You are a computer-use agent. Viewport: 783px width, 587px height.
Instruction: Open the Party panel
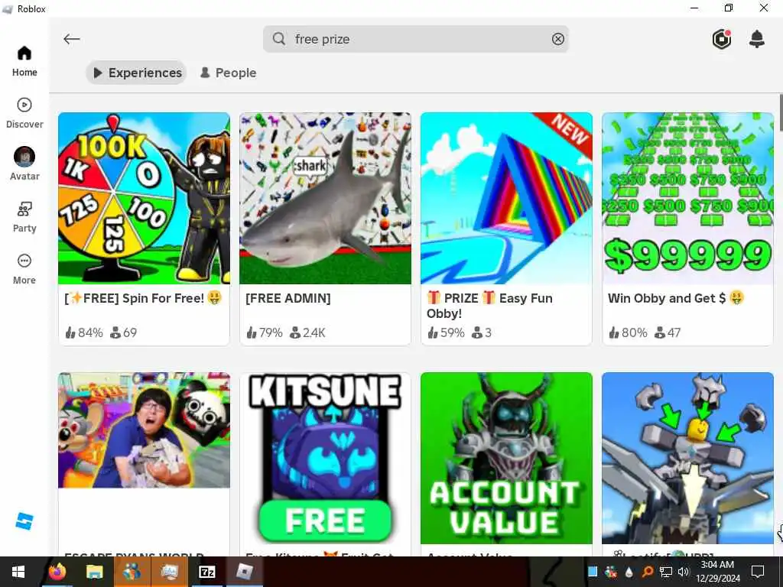pos(24,217)
